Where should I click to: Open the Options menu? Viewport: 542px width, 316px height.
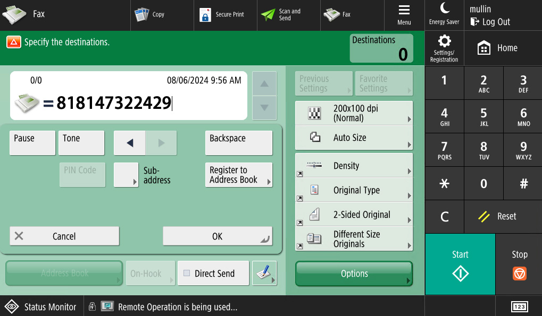354,274
